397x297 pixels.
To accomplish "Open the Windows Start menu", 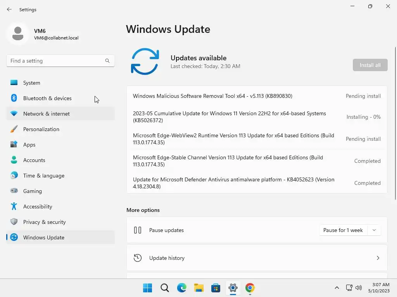I will (147, 288).
